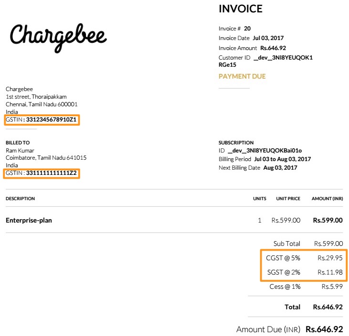Select the invoice number 20
The image size is (349, 336).
(247, 29)
